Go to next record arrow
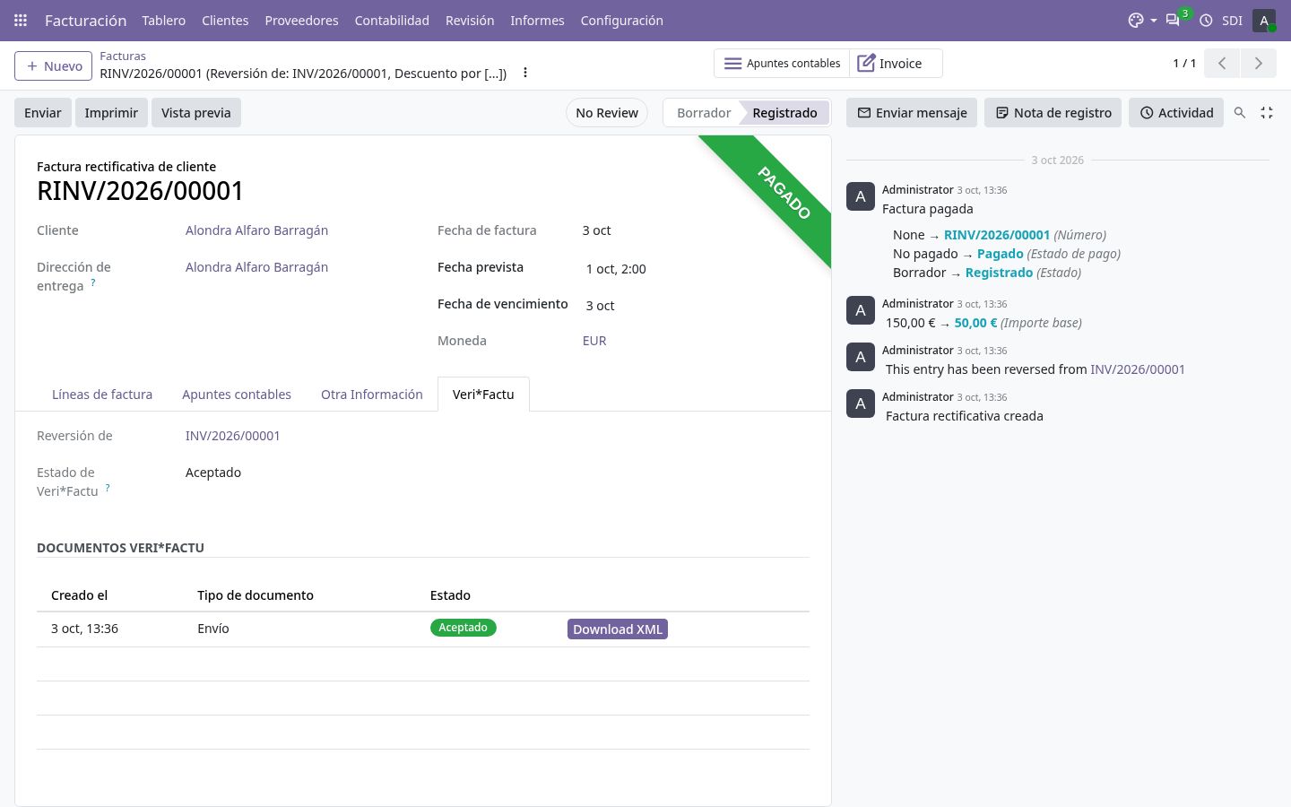Viewport: 1291px width, 807px height. (1259, 63)
